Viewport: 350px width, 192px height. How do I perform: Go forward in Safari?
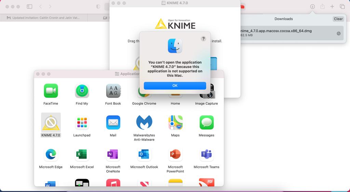coord(50,7)
